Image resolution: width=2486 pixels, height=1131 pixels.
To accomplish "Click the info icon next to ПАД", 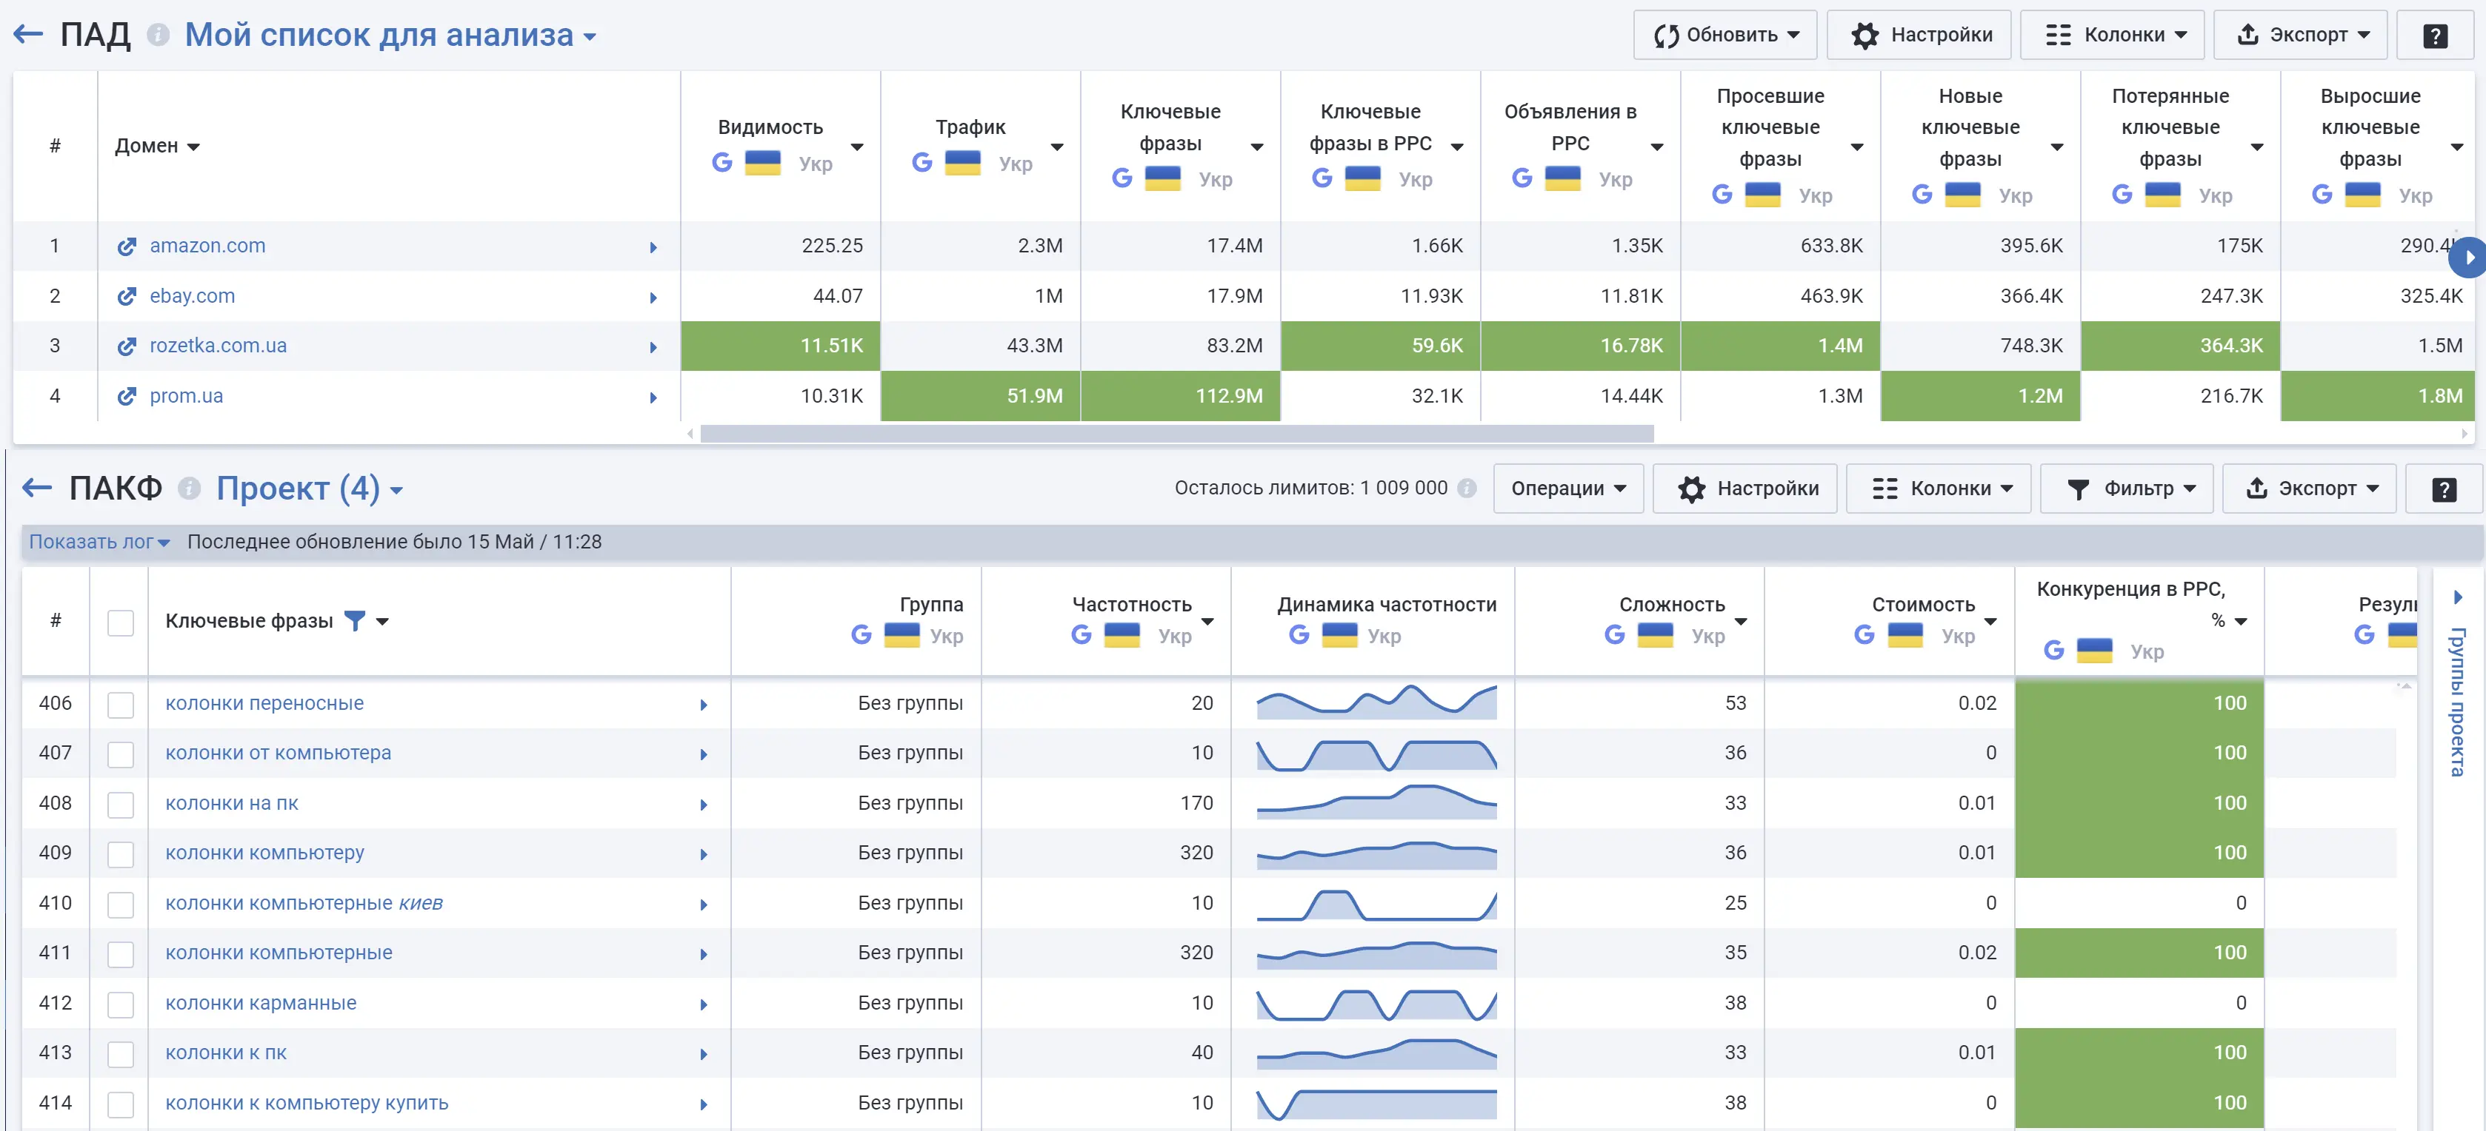I will [159, 35].
